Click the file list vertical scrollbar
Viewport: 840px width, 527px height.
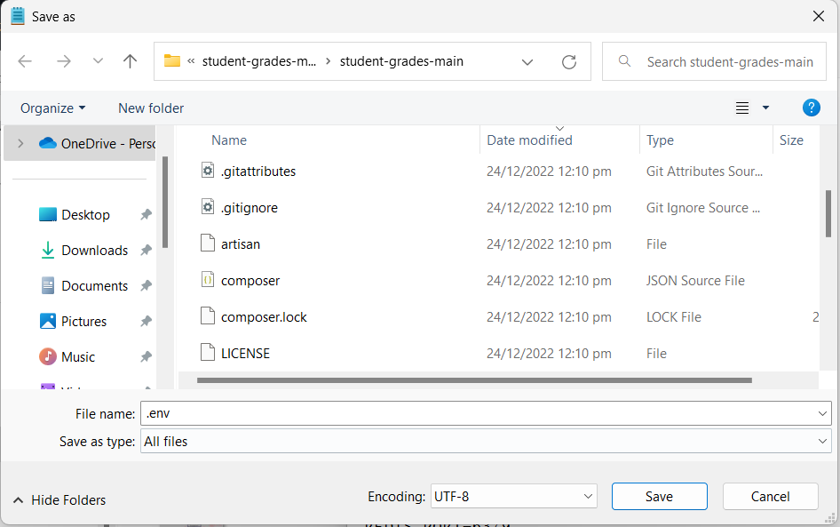[828, 213]
